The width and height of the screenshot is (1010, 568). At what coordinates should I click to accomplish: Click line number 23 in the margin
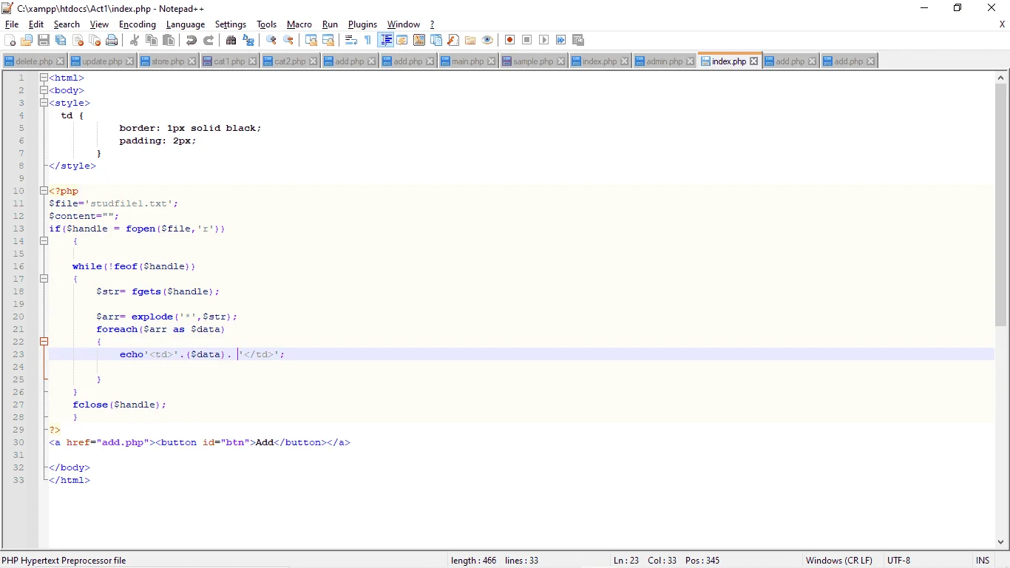[18, 354]
